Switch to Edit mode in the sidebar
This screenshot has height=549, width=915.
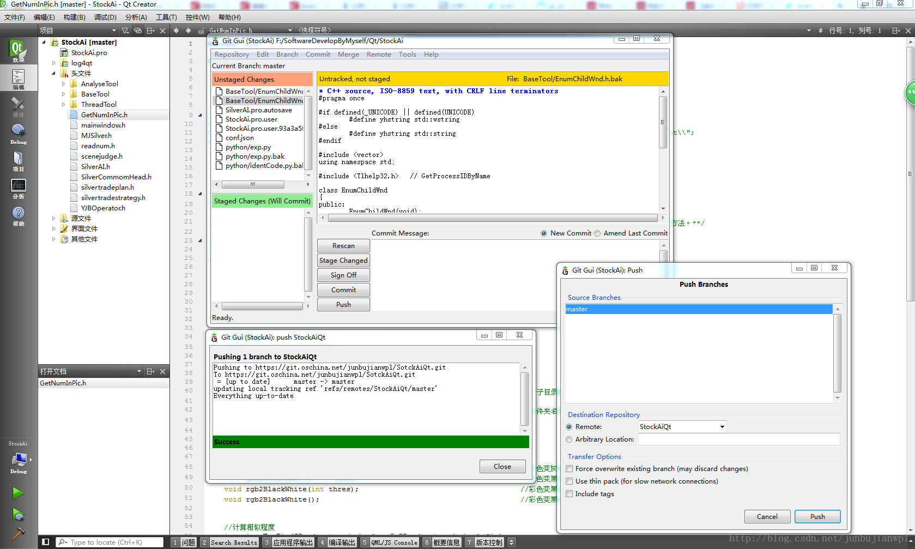[x=18, y=79]
